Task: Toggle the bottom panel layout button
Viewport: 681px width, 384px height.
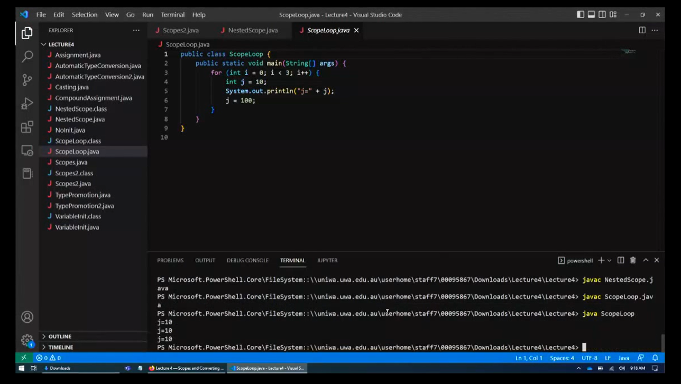Action: (x=591, y=14)
